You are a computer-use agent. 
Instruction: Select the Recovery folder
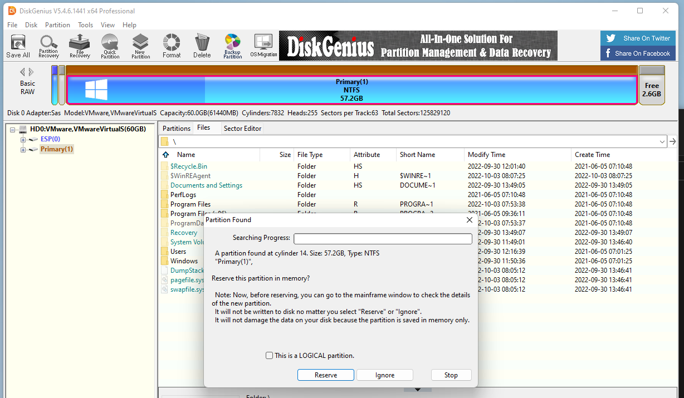[184, 233]
